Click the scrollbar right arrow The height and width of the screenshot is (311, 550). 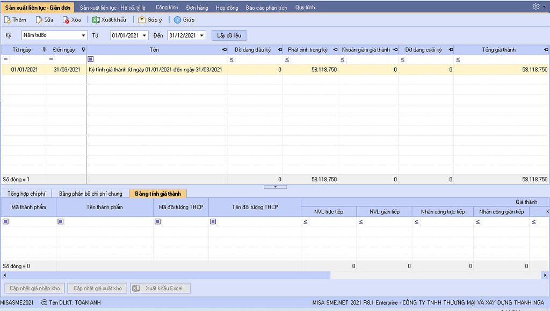pos(545,275)
